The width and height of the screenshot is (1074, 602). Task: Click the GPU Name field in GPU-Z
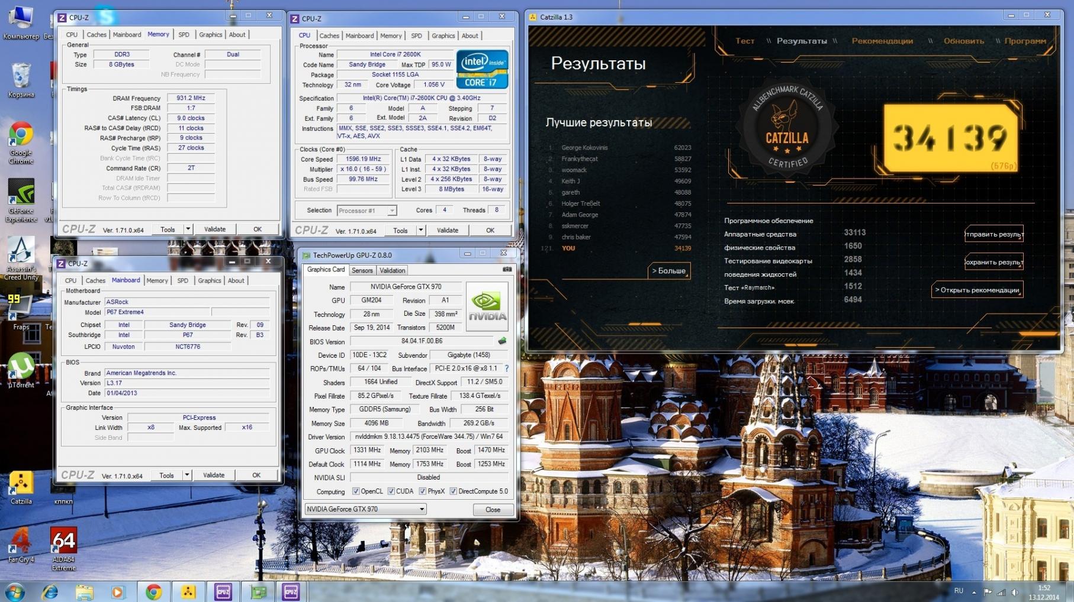point(406,287)
